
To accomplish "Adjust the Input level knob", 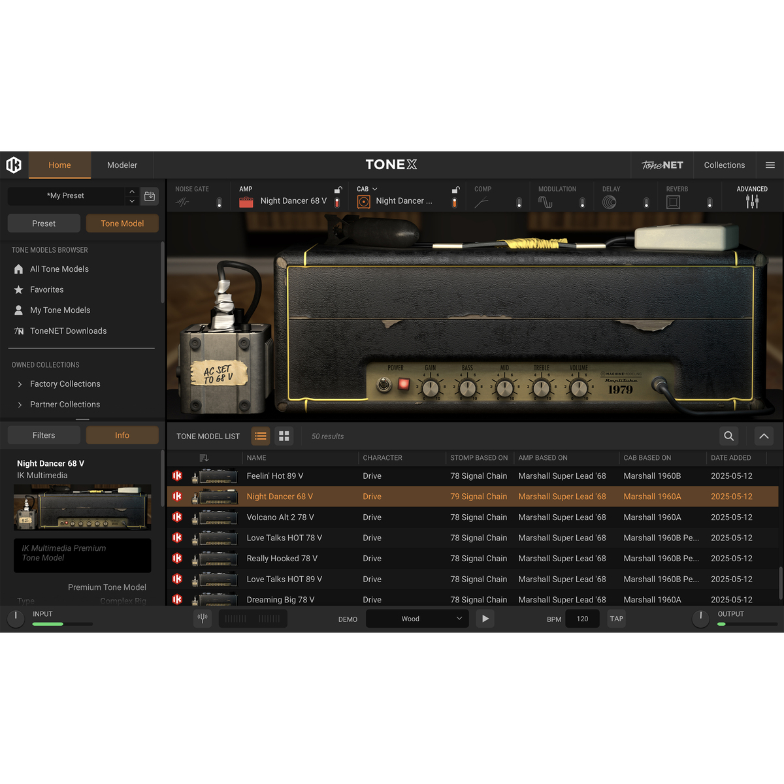I will click(16, 618).
